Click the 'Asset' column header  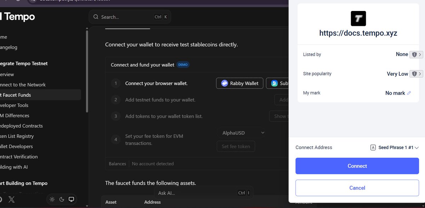pos(111,202)
